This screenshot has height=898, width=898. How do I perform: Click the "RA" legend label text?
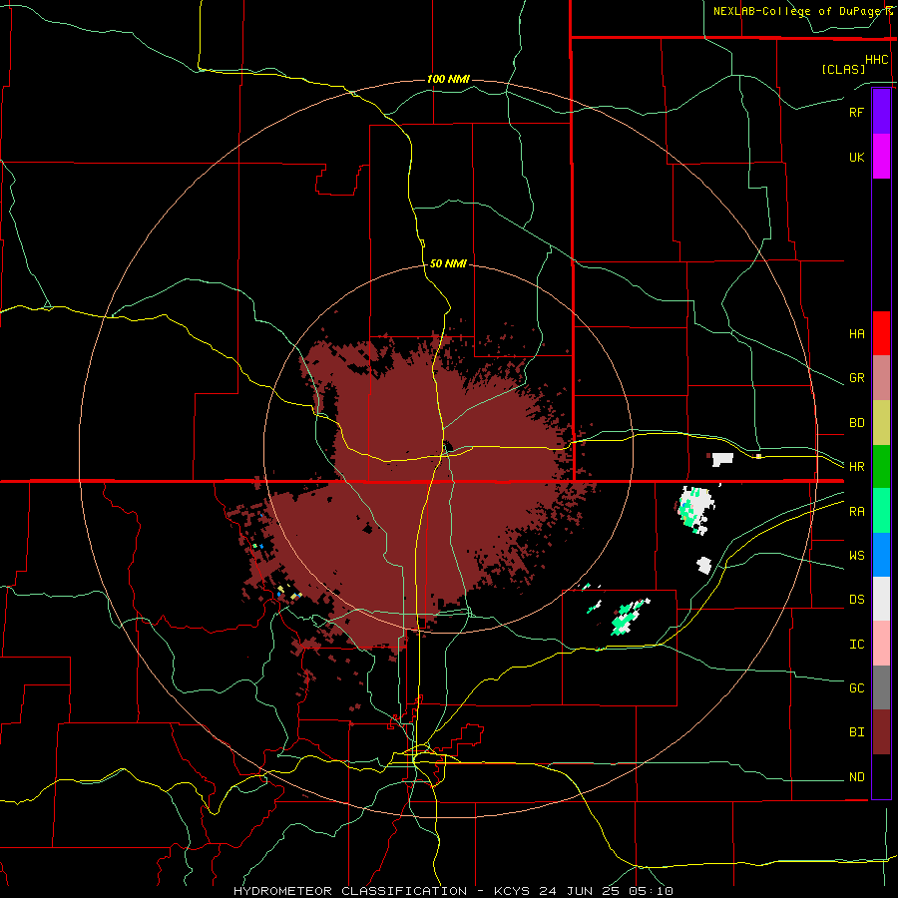pyautogui.click(x=856, y=512)
